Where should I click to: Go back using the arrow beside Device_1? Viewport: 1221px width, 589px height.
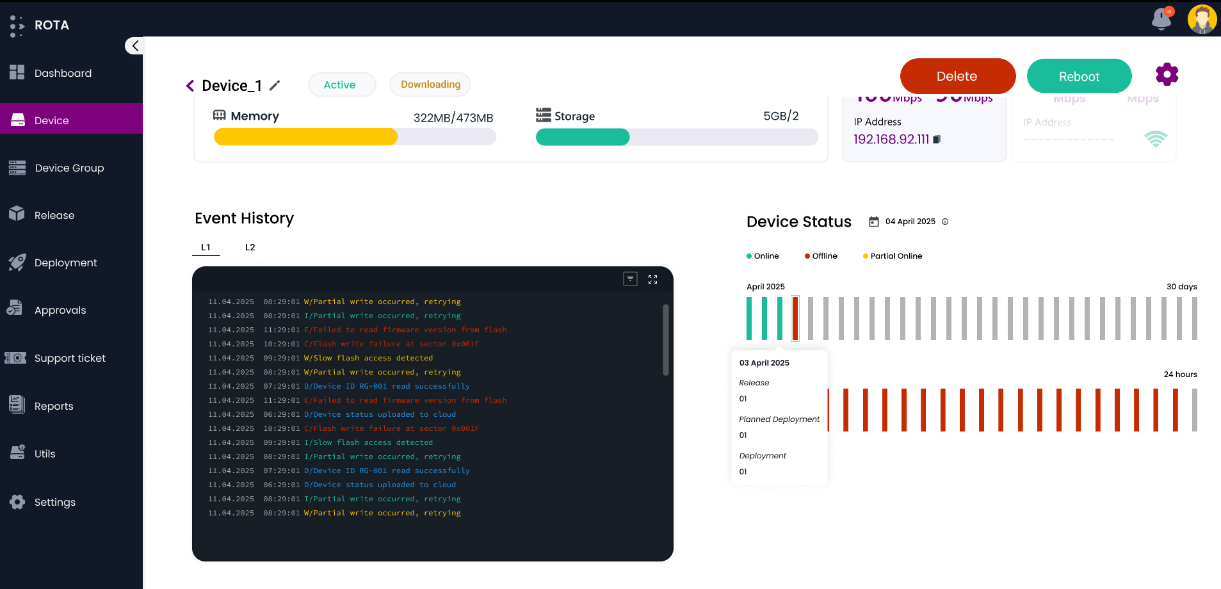190,85
